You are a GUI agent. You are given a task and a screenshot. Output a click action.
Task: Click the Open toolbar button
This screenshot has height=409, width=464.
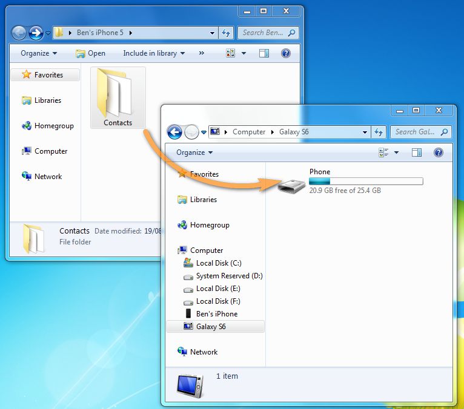[x=90, y=53]
